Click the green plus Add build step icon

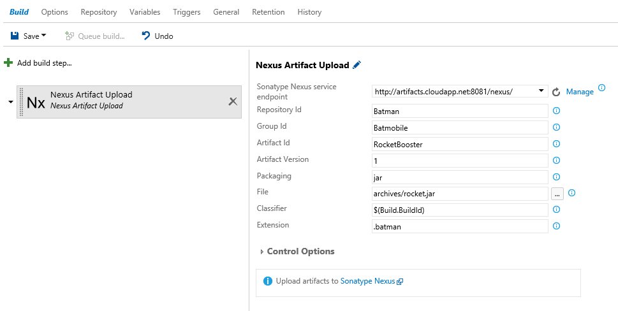(8, 62)
